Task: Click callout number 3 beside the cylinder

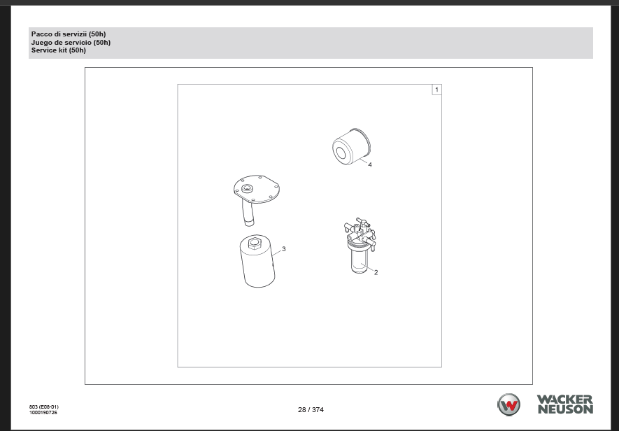Action: pyautogui.click(x=283, y=248)
